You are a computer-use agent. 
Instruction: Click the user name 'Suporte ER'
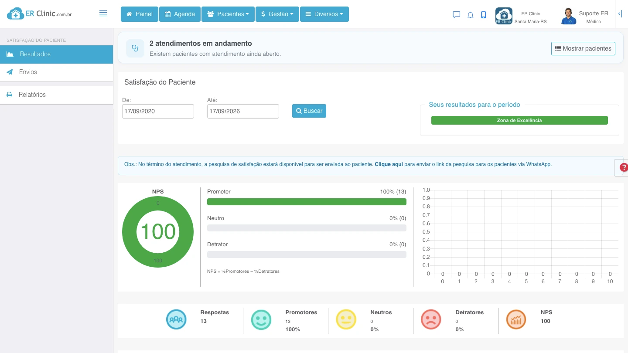pos(594,14)
